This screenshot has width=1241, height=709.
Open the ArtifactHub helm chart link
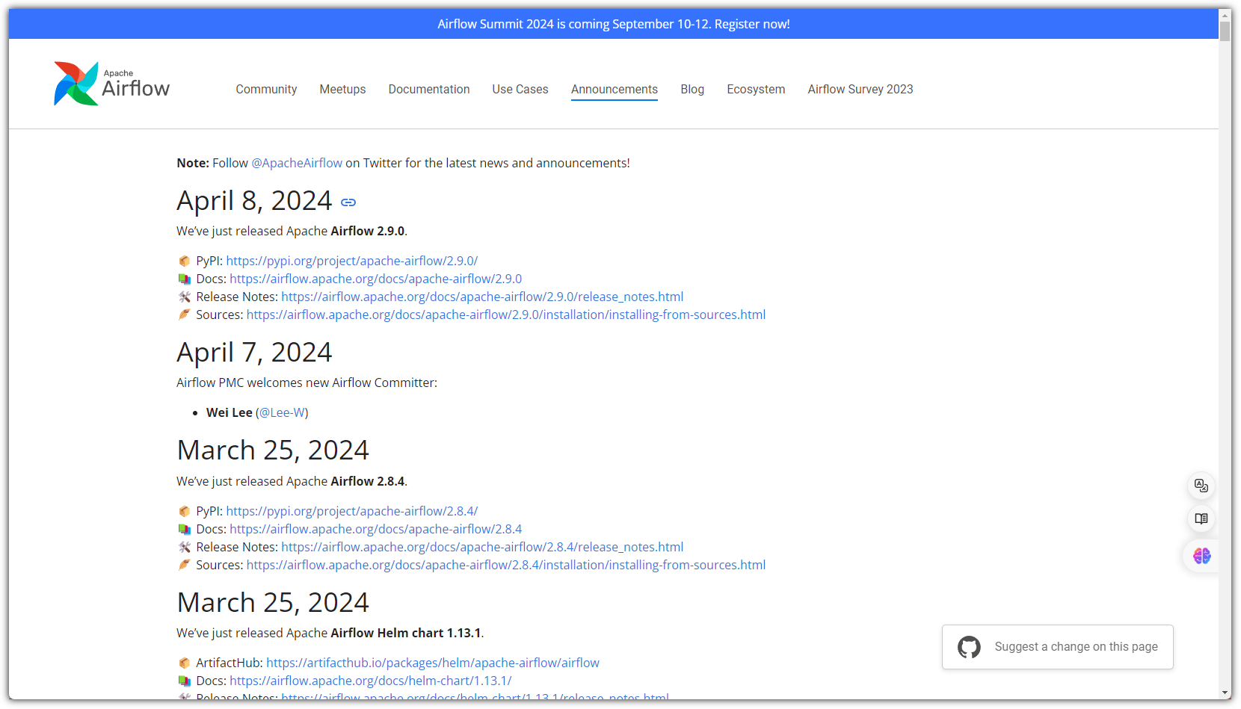(433, 663)
